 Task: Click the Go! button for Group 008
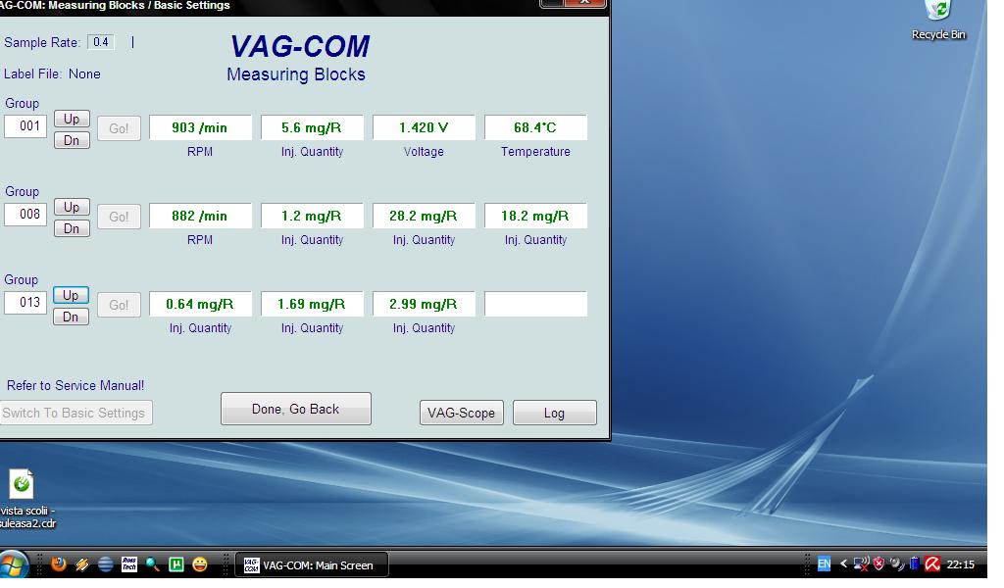click(x=119, y=217)
